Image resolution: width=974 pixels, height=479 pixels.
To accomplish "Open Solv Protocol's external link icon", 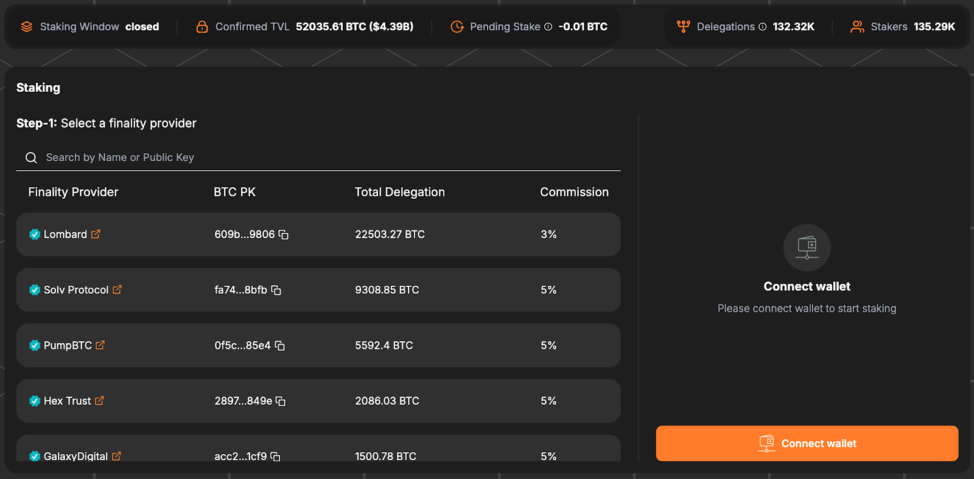I will [117, 290].
